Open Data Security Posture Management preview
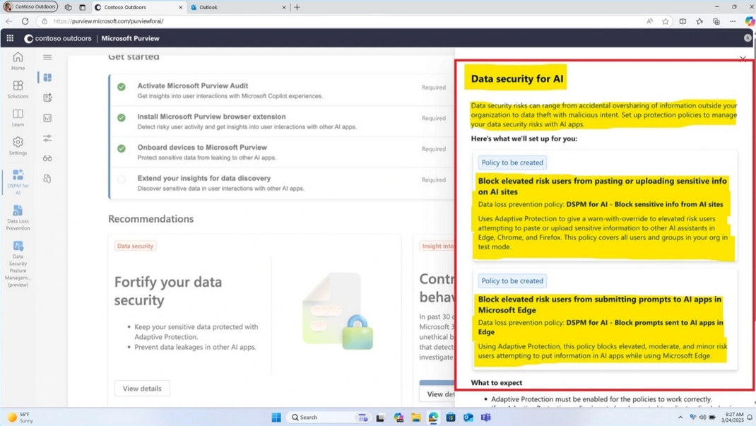The width and height of the screenshot is (756, 426). click(x=18, y=264)
